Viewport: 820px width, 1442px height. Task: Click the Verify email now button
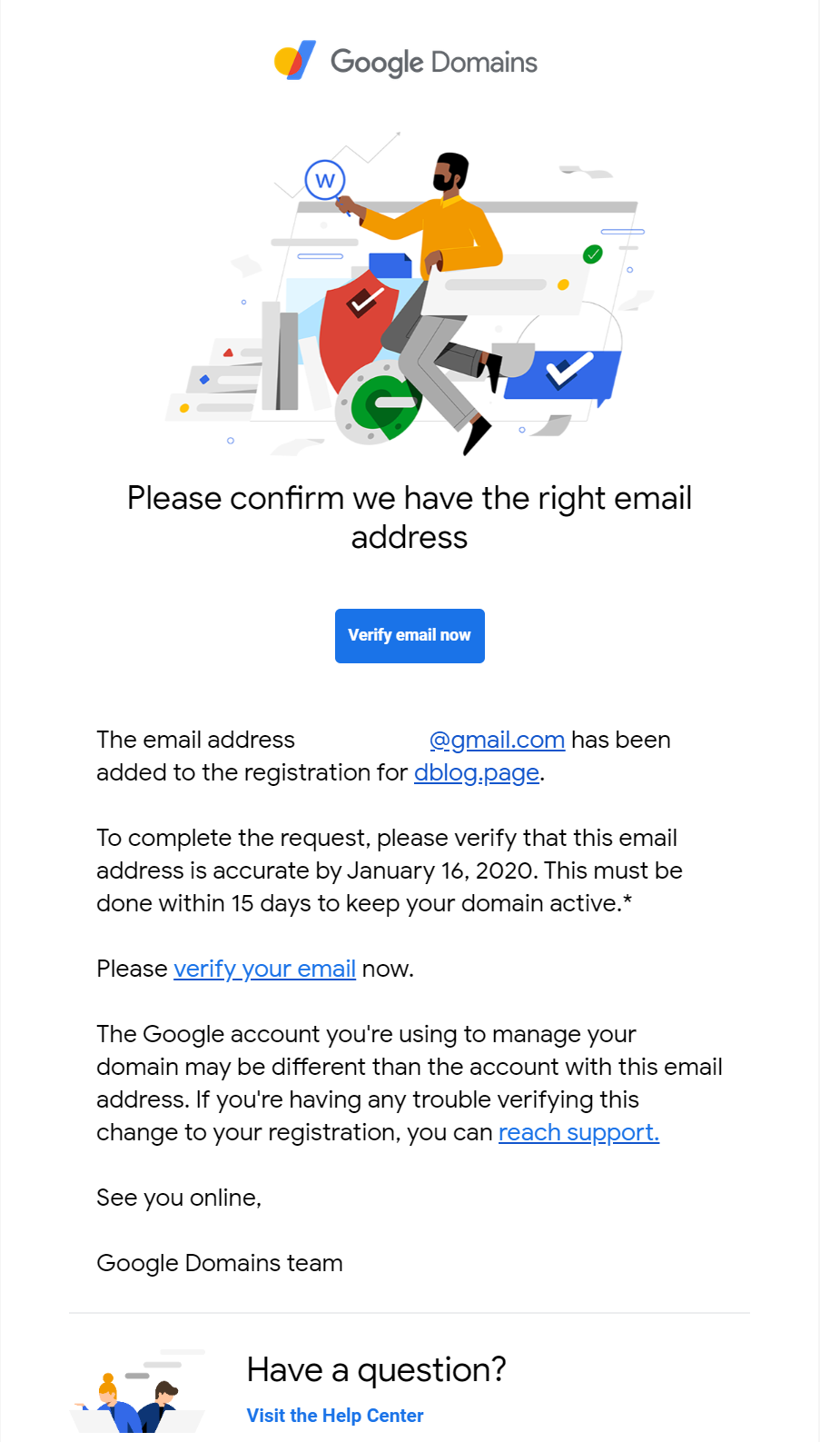(410, 636)
